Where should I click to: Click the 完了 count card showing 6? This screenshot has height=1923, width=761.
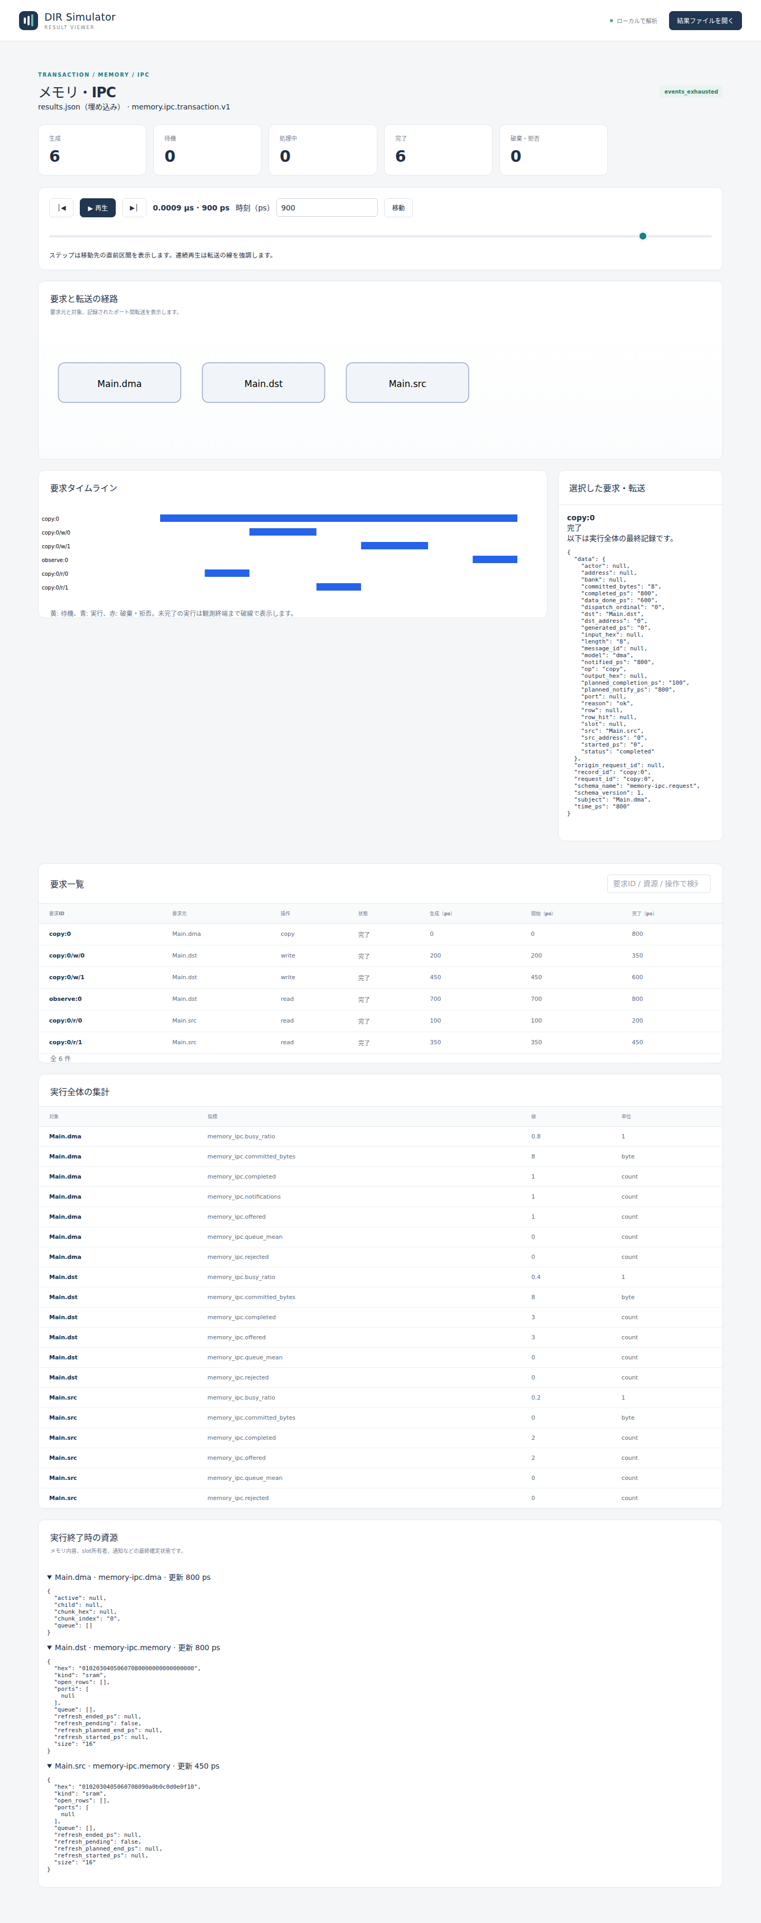click(x=438, y=150)
